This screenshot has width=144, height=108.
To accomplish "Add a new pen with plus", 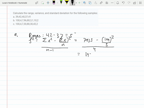I will pos(79,3).
